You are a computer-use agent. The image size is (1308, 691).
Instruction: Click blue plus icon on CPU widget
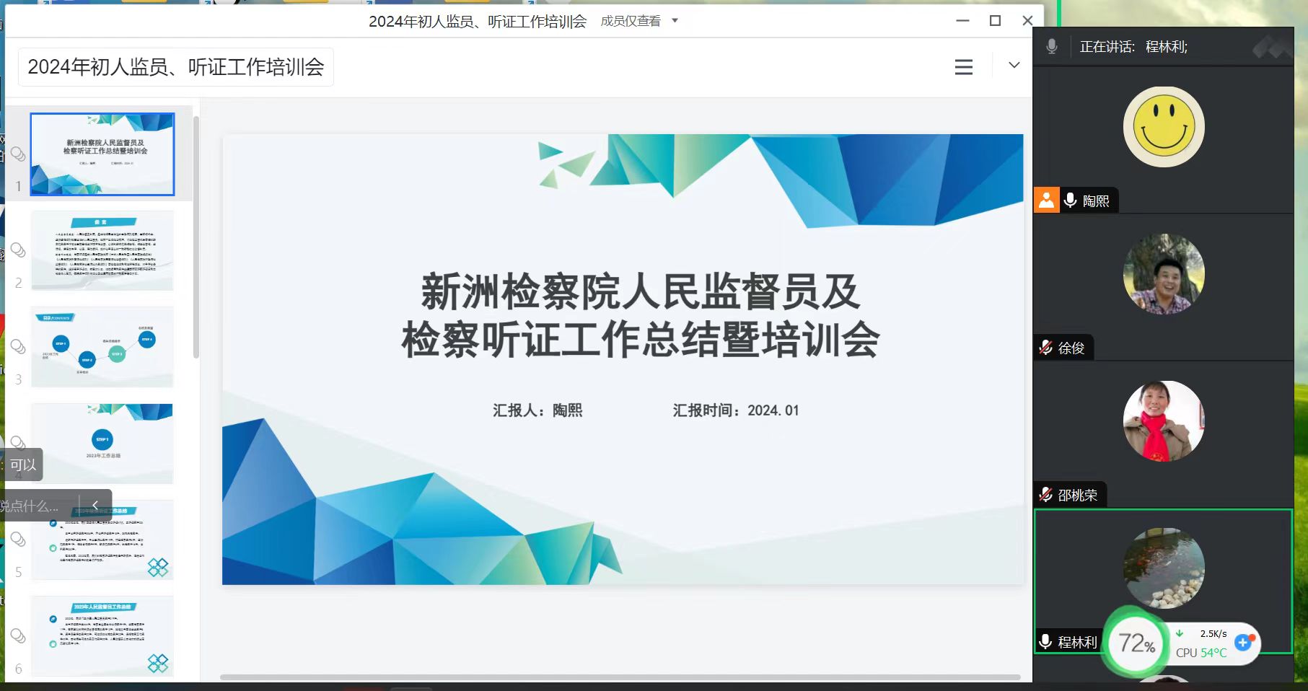pyautogui.click(x=1242, y=642)
